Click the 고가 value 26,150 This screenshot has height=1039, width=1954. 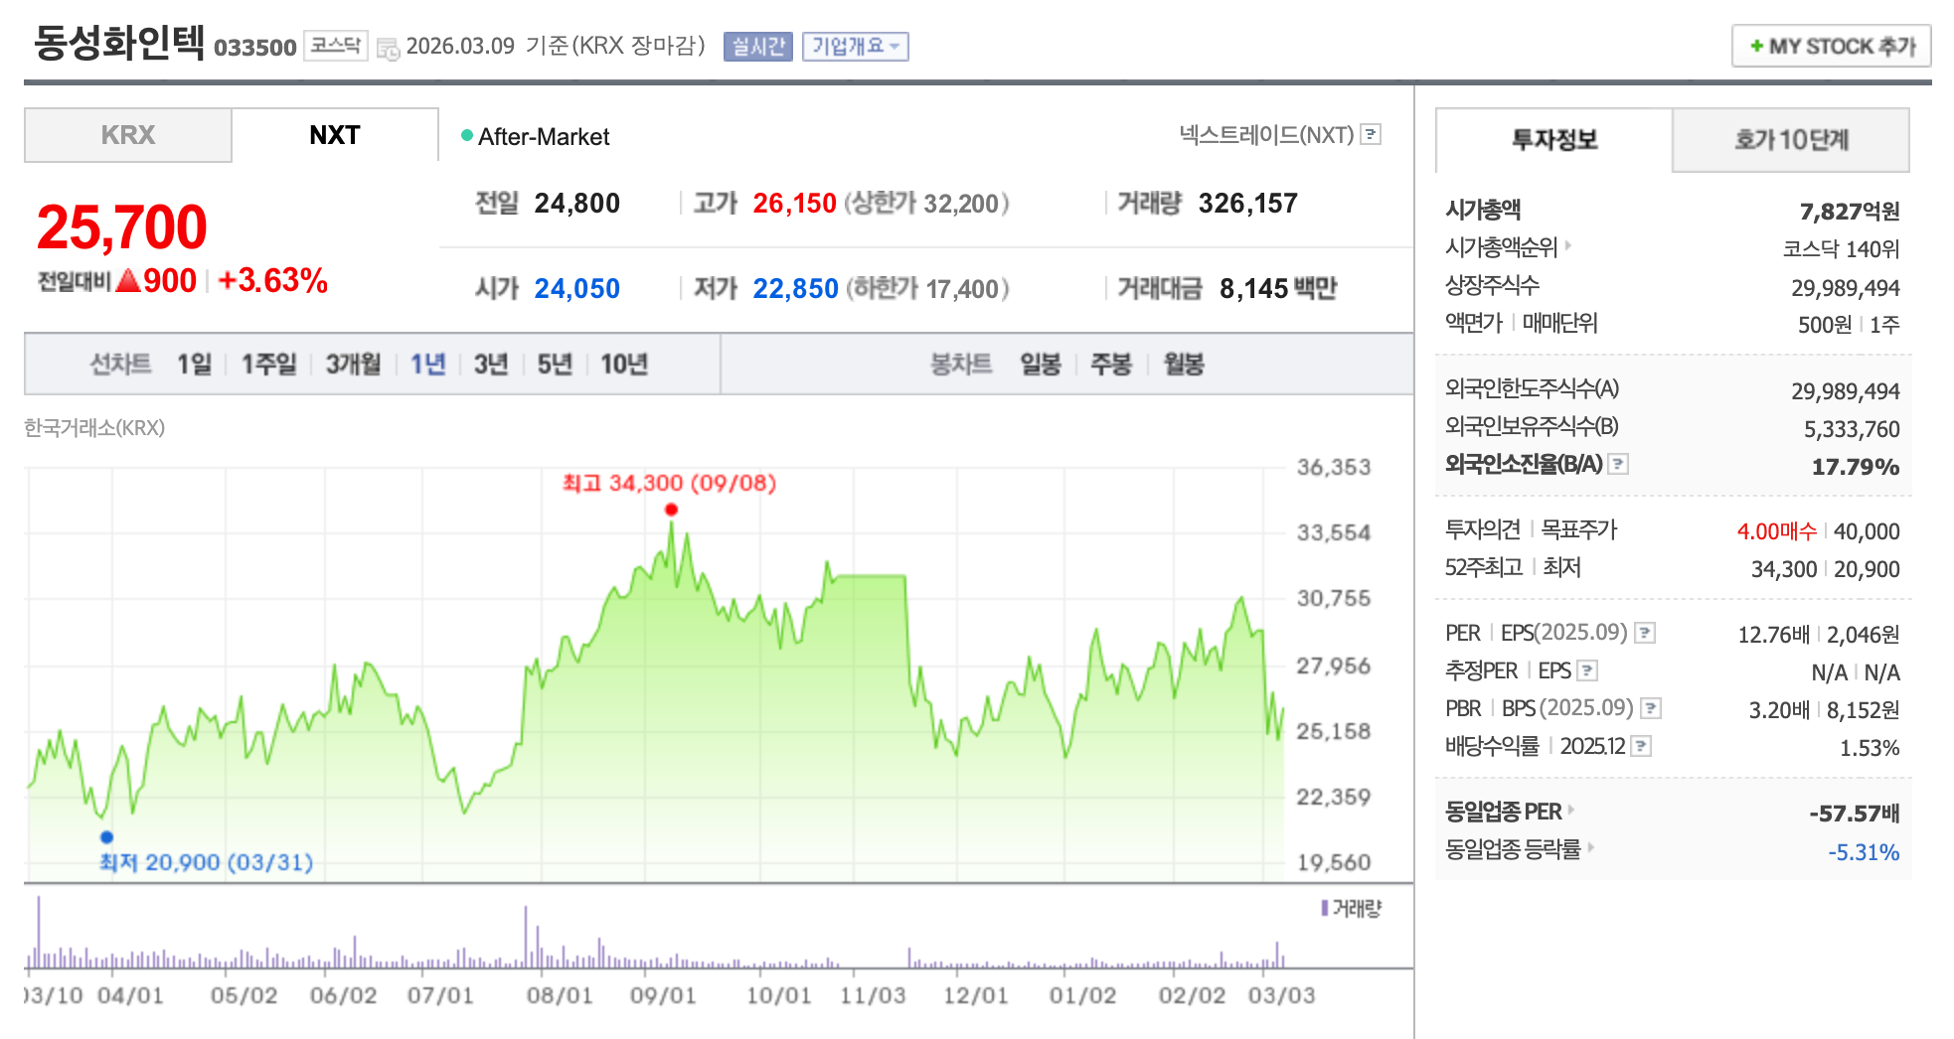point(794,204)
